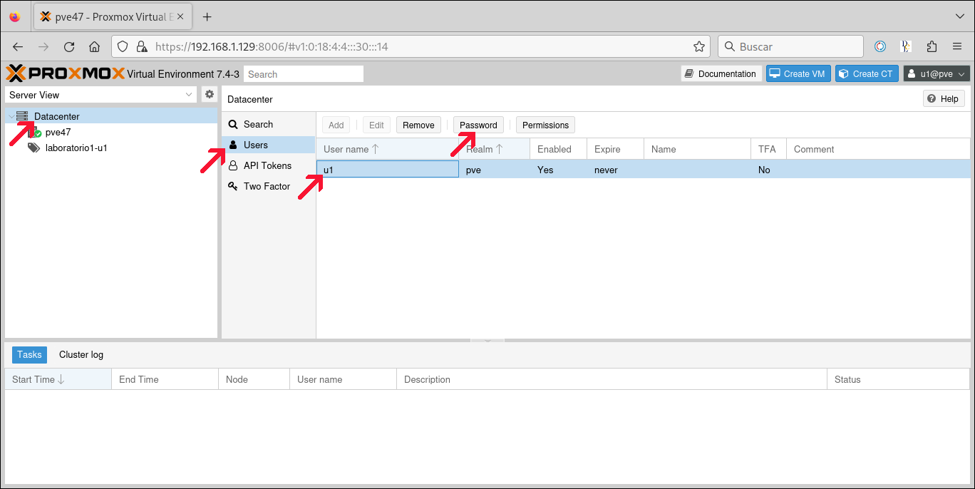Viewport: 975px width, 489px height.
Task: Launch the Create CT wizard
Action: 867,73
